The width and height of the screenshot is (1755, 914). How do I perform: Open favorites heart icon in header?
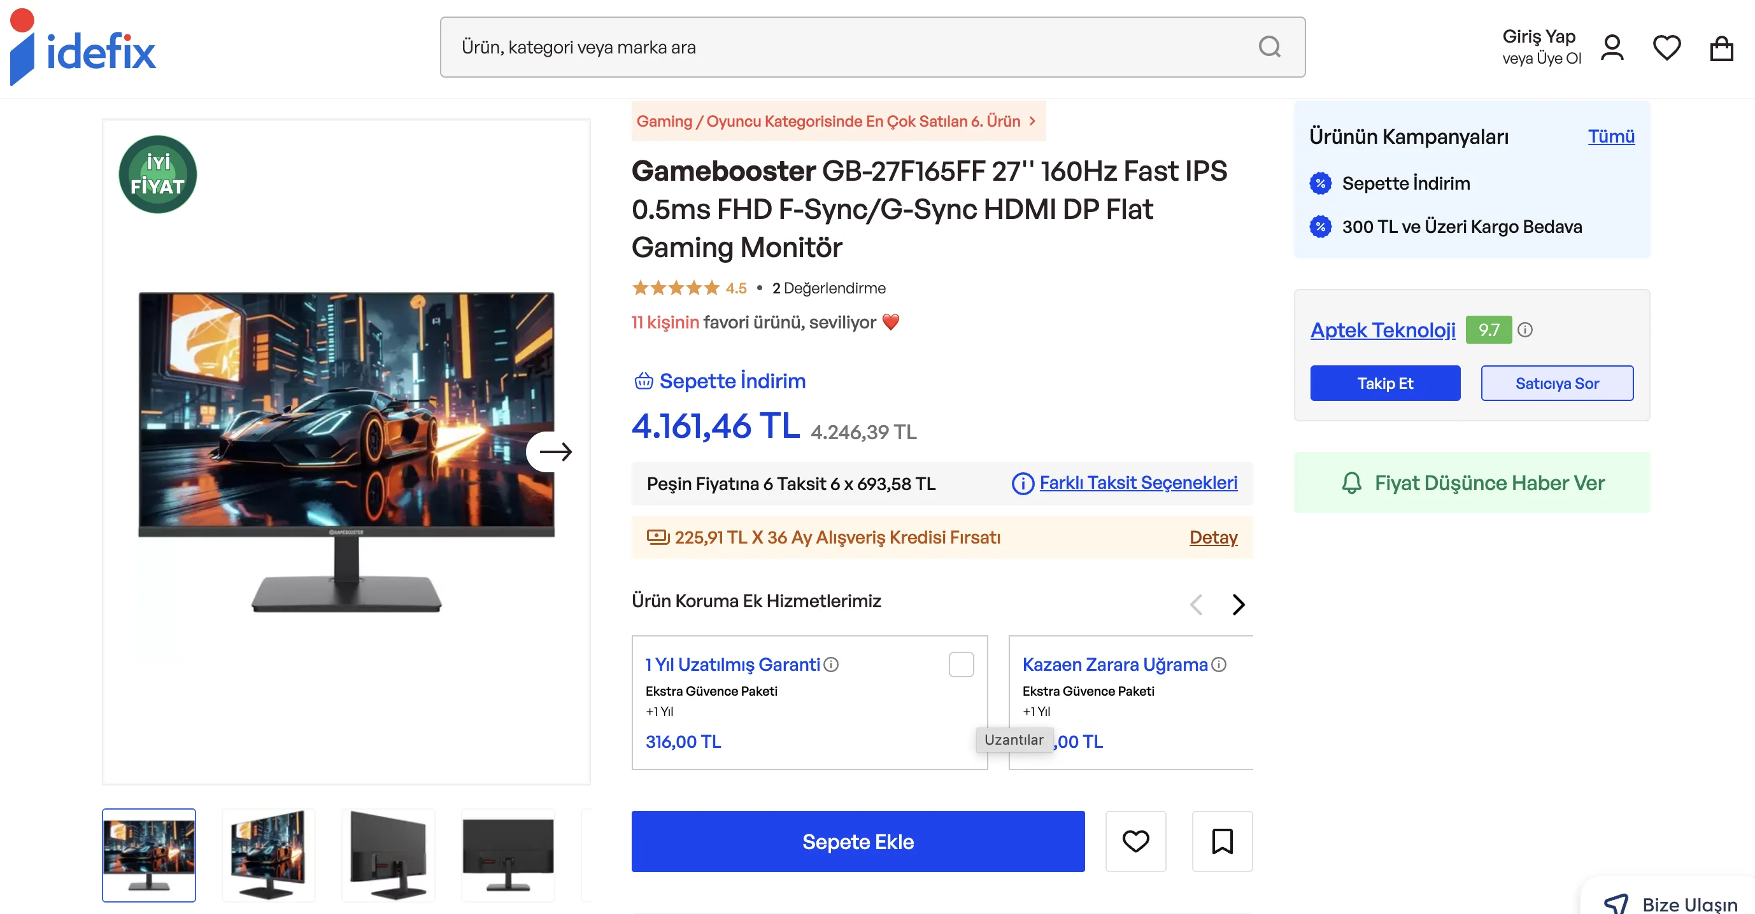pyautogui.click(x=1666, y=48)
